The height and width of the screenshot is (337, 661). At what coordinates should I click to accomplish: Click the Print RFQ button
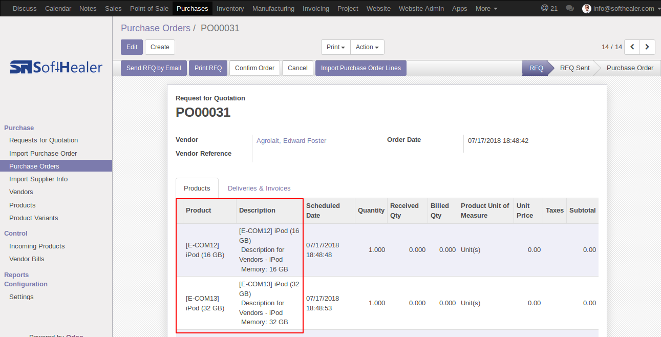(x=208, y=68)
